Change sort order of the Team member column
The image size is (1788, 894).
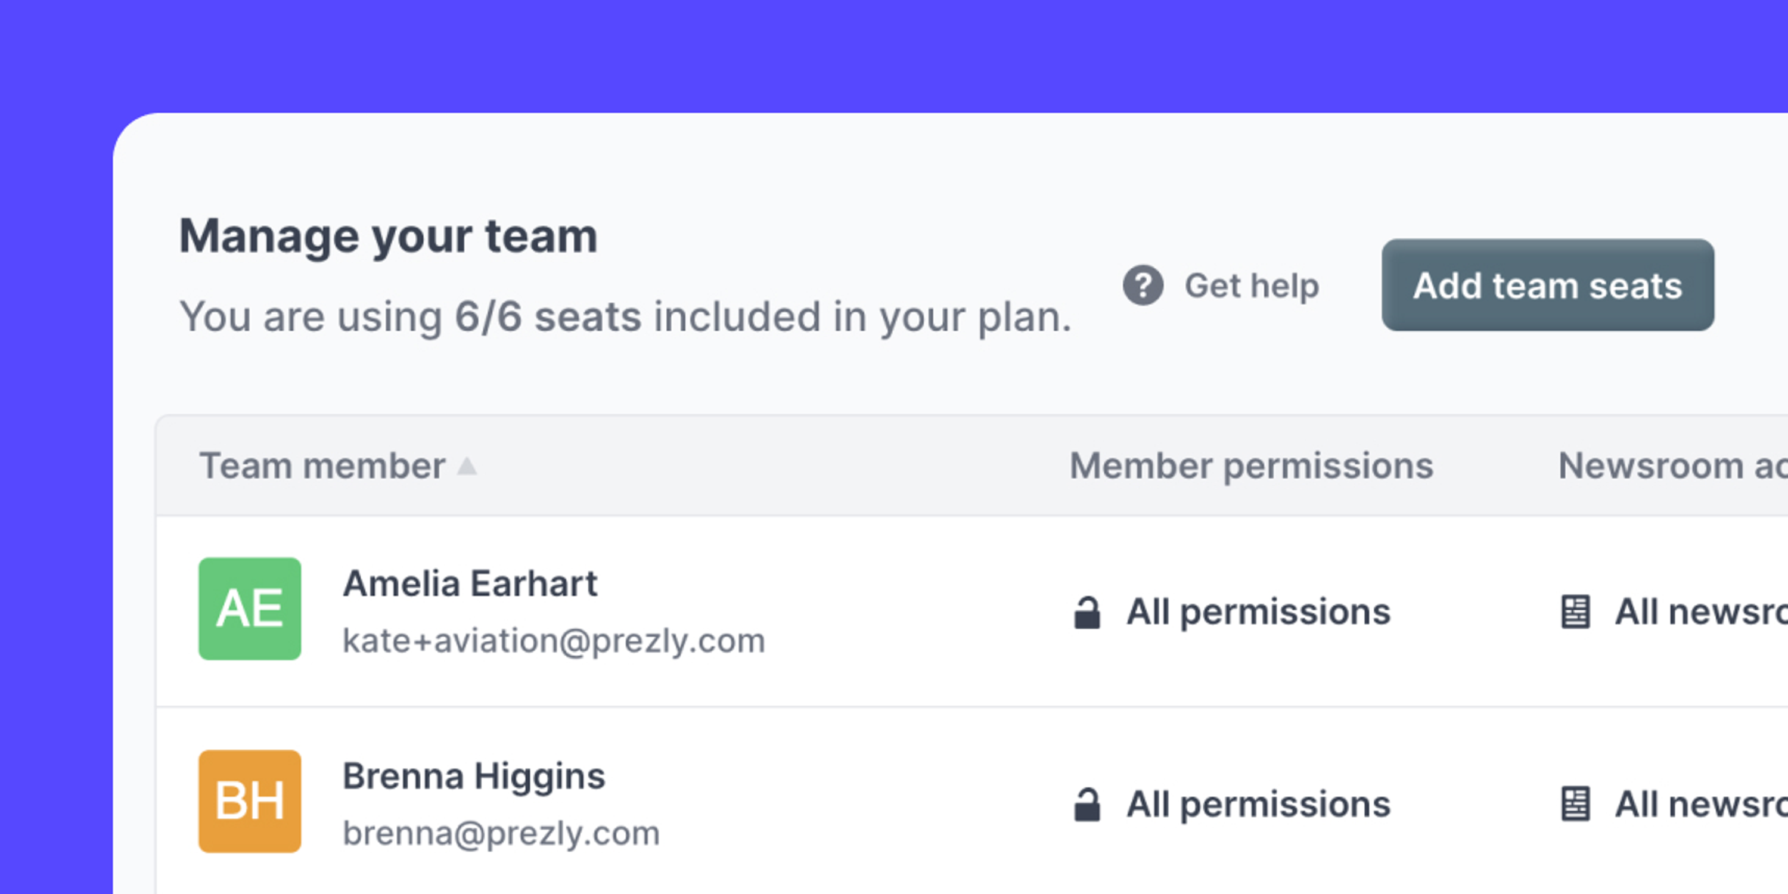pos(469,467)
